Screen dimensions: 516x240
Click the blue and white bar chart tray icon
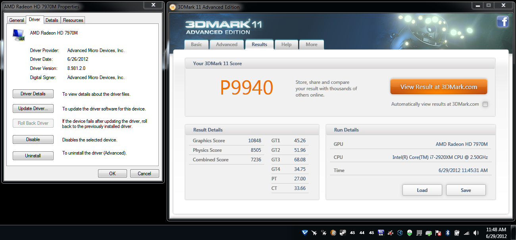[x=381, y=233]
